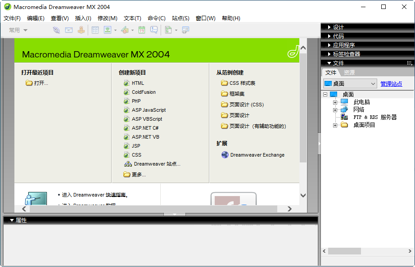Image resolution: width=415 pixels, height=267 pixels.
Task: Create a new ASP JavaScript document
Action: (145, 110)
